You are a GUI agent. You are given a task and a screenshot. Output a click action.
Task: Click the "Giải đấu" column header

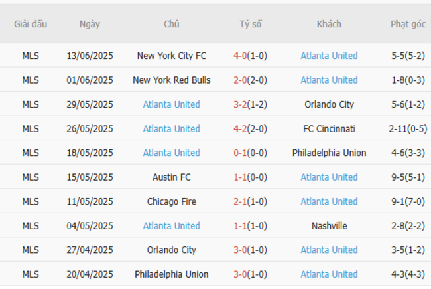tap(31, 24)
